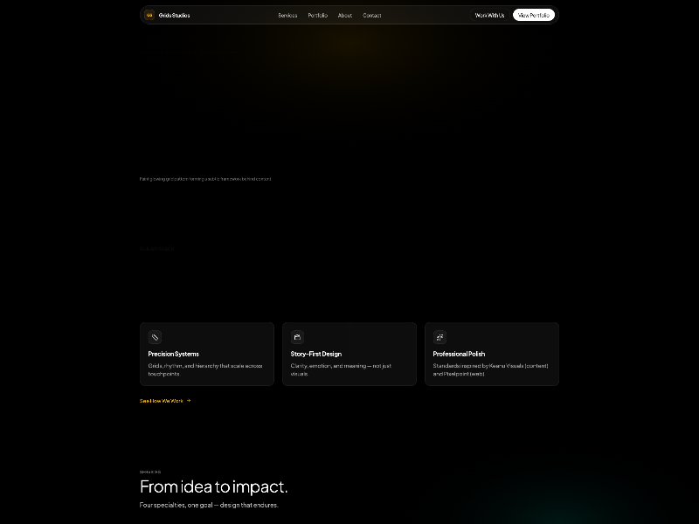
Task: Click the glowing grid tagline text
Action: pyautogui.click(x=205, y=178)
